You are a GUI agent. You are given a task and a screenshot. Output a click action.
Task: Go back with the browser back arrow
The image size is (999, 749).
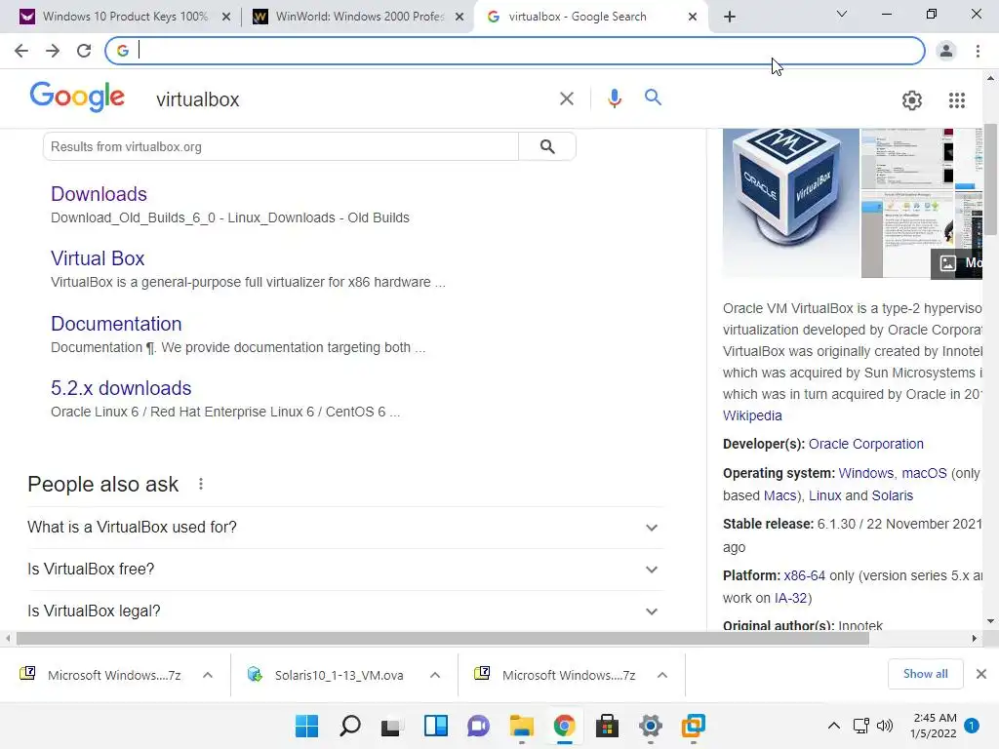point(21,51)
